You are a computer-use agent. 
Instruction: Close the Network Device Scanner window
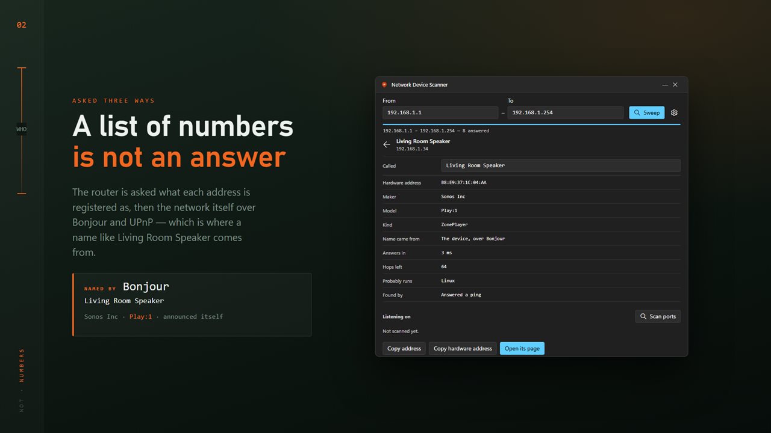point(675,85)
